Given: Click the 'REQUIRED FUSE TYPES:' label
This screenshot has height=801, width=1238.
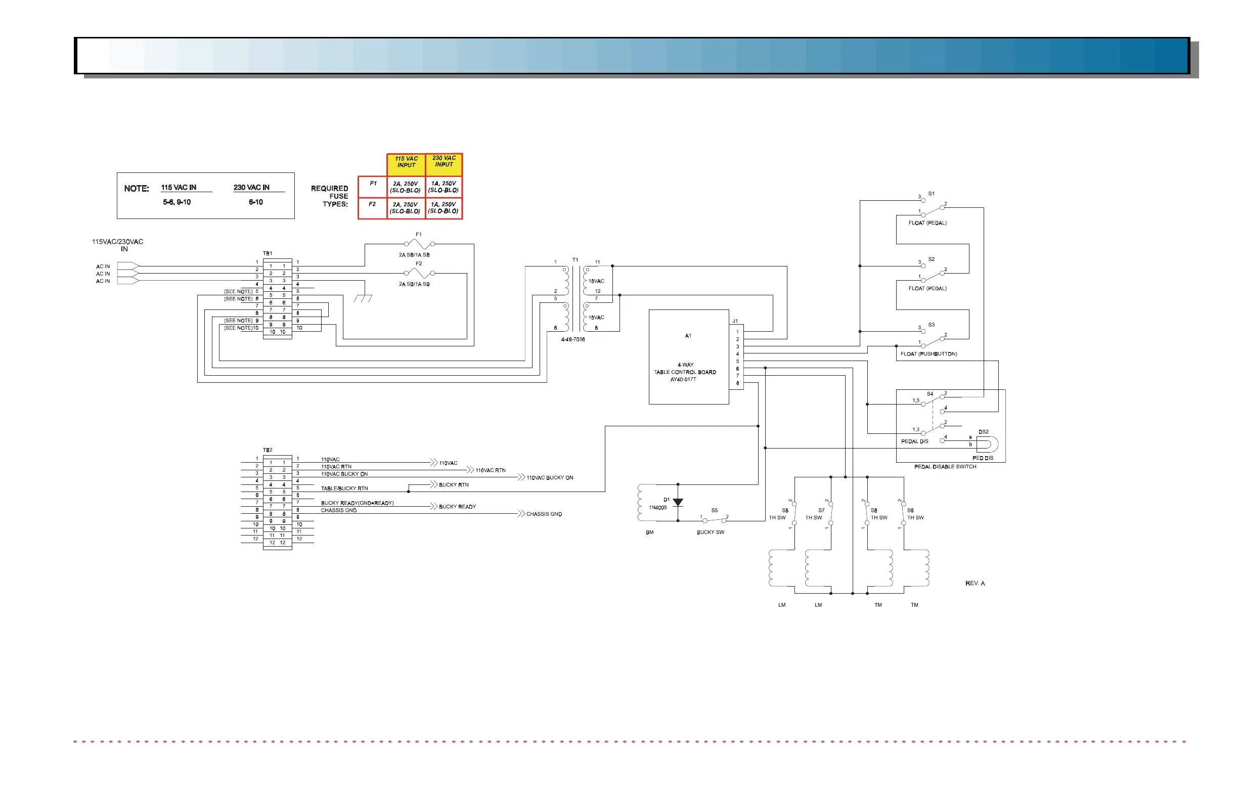Looking at the screenshot, I should [x=330, y=196].
